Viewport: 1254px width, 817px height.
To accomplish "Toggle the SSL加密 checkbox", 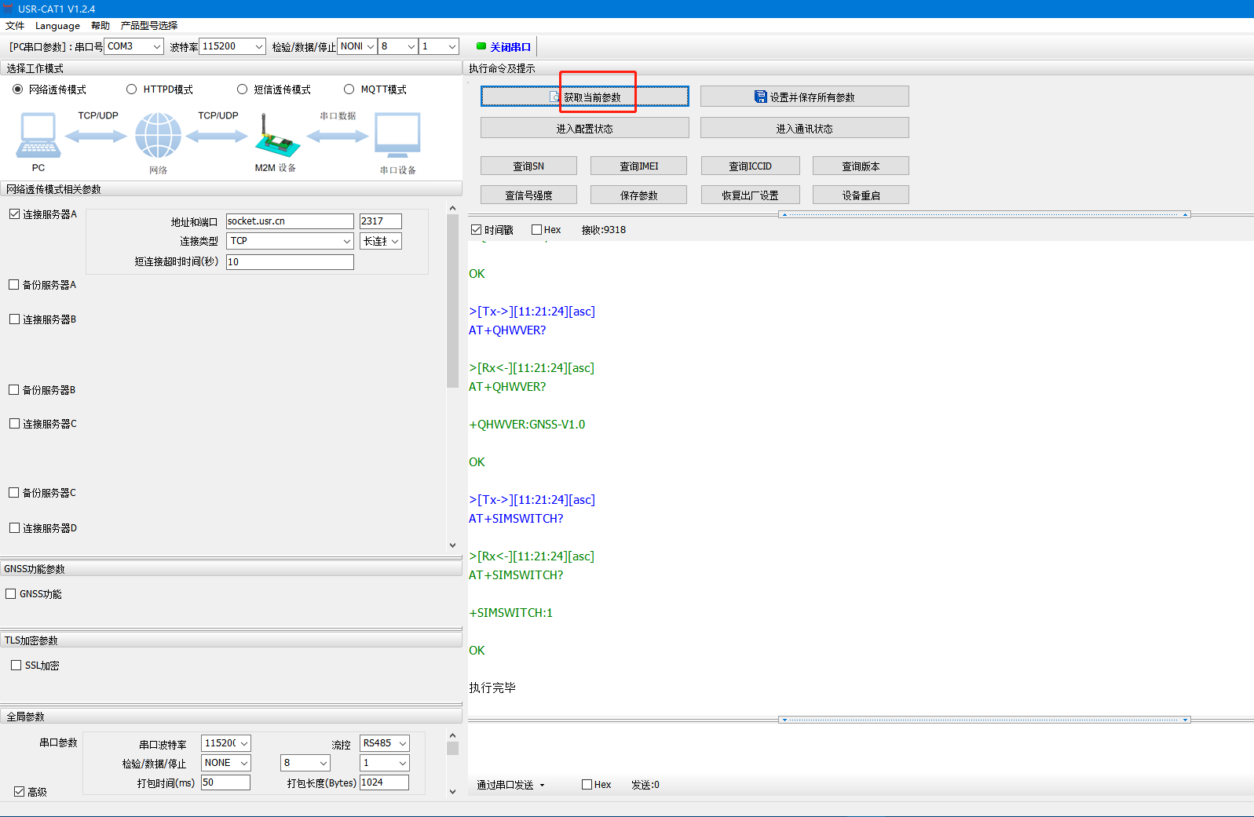I will pos(16,666).
